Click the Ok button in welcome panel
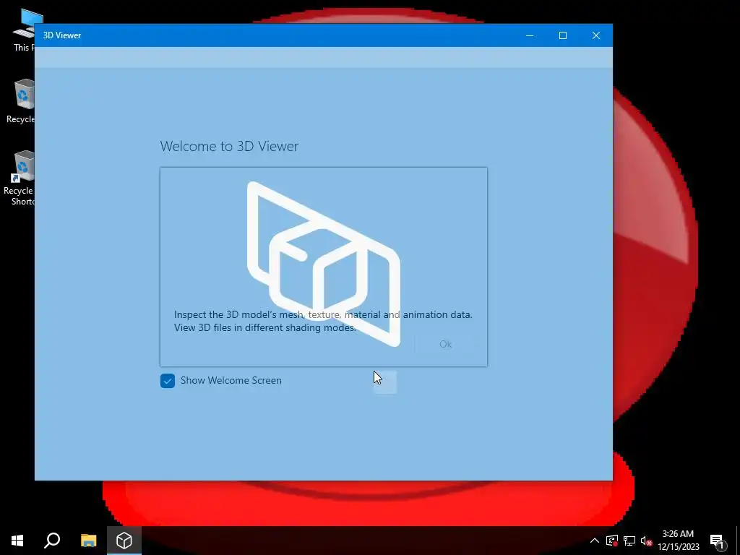The width and height of the screenshot is (740, 555). coord(445,344)
